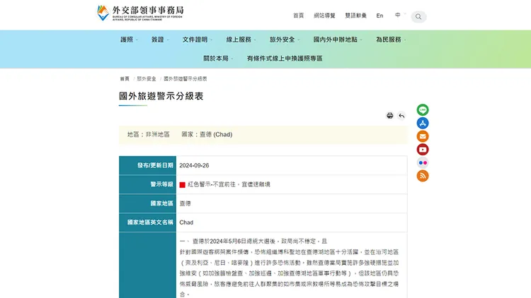Viewport: 531px width, 298px height.
Task: Click the Bureau of Consular Affairs logo
Action: coord(140,13)
